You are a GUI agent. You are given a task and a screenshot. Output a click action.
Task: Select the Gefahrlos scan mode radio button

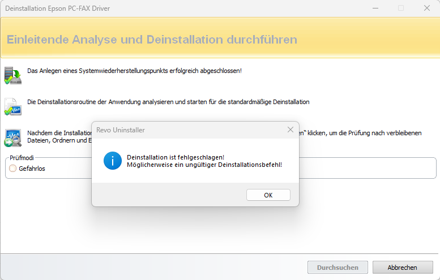12,169
